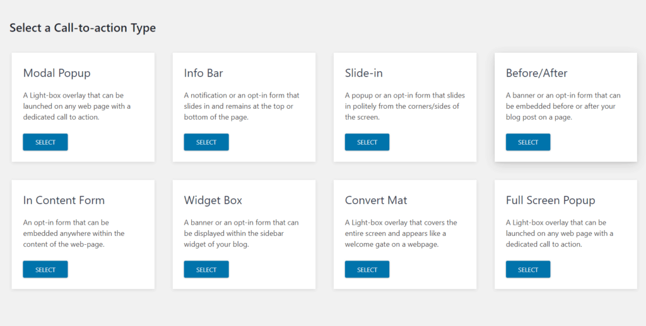
Task: Click SELECT under Info Bar
Action: pos(206,142)
